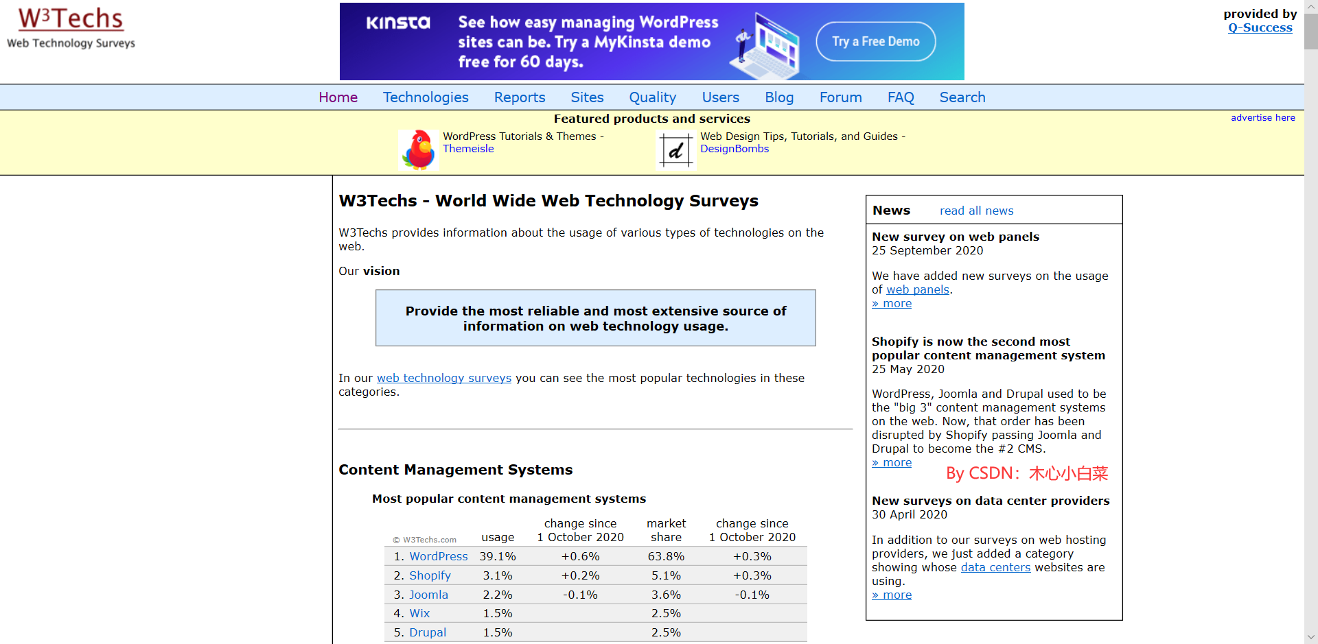The height and width of the screenshot is (644, 1318).
Task: Open Drupal in the CMS table
Action: point(428,632)
